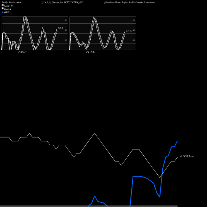This screenshot has height=207, width=207.
Task: Click the 'FULL' label under right chart
Action: [90, 52]
